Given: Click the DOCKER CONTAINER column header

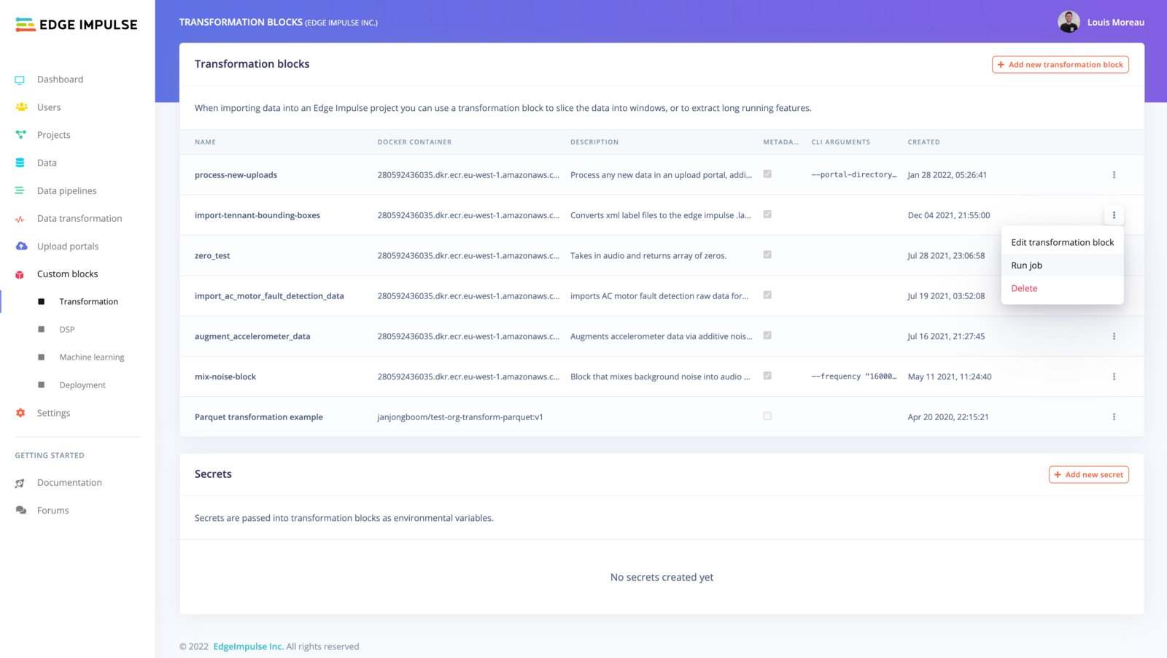Looking at the screenshot, I should click(x=414, y=142).
